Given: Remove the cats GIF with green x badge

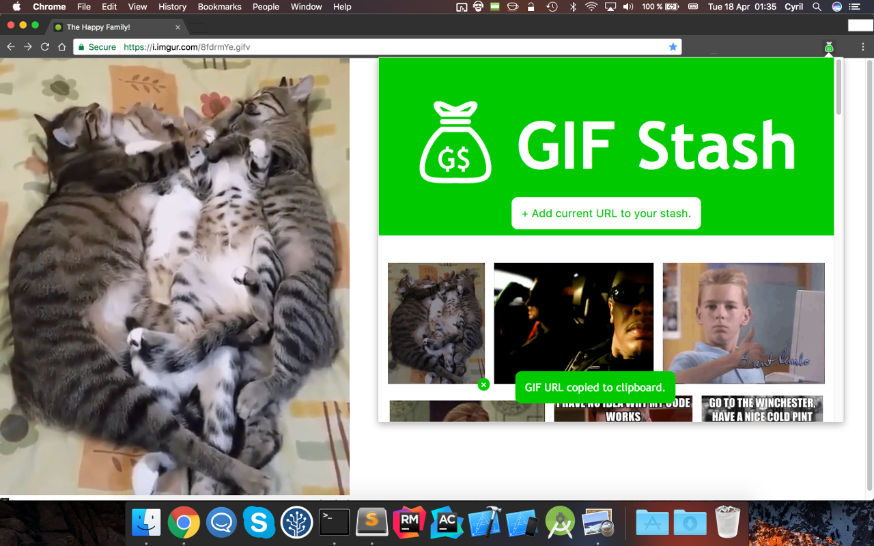Looking at the screenshot, I should point(483,384).
